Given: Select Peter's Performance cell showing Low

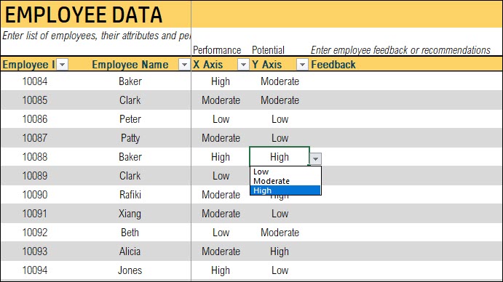Looking at the screenshot, I should [x=221, y=119].
